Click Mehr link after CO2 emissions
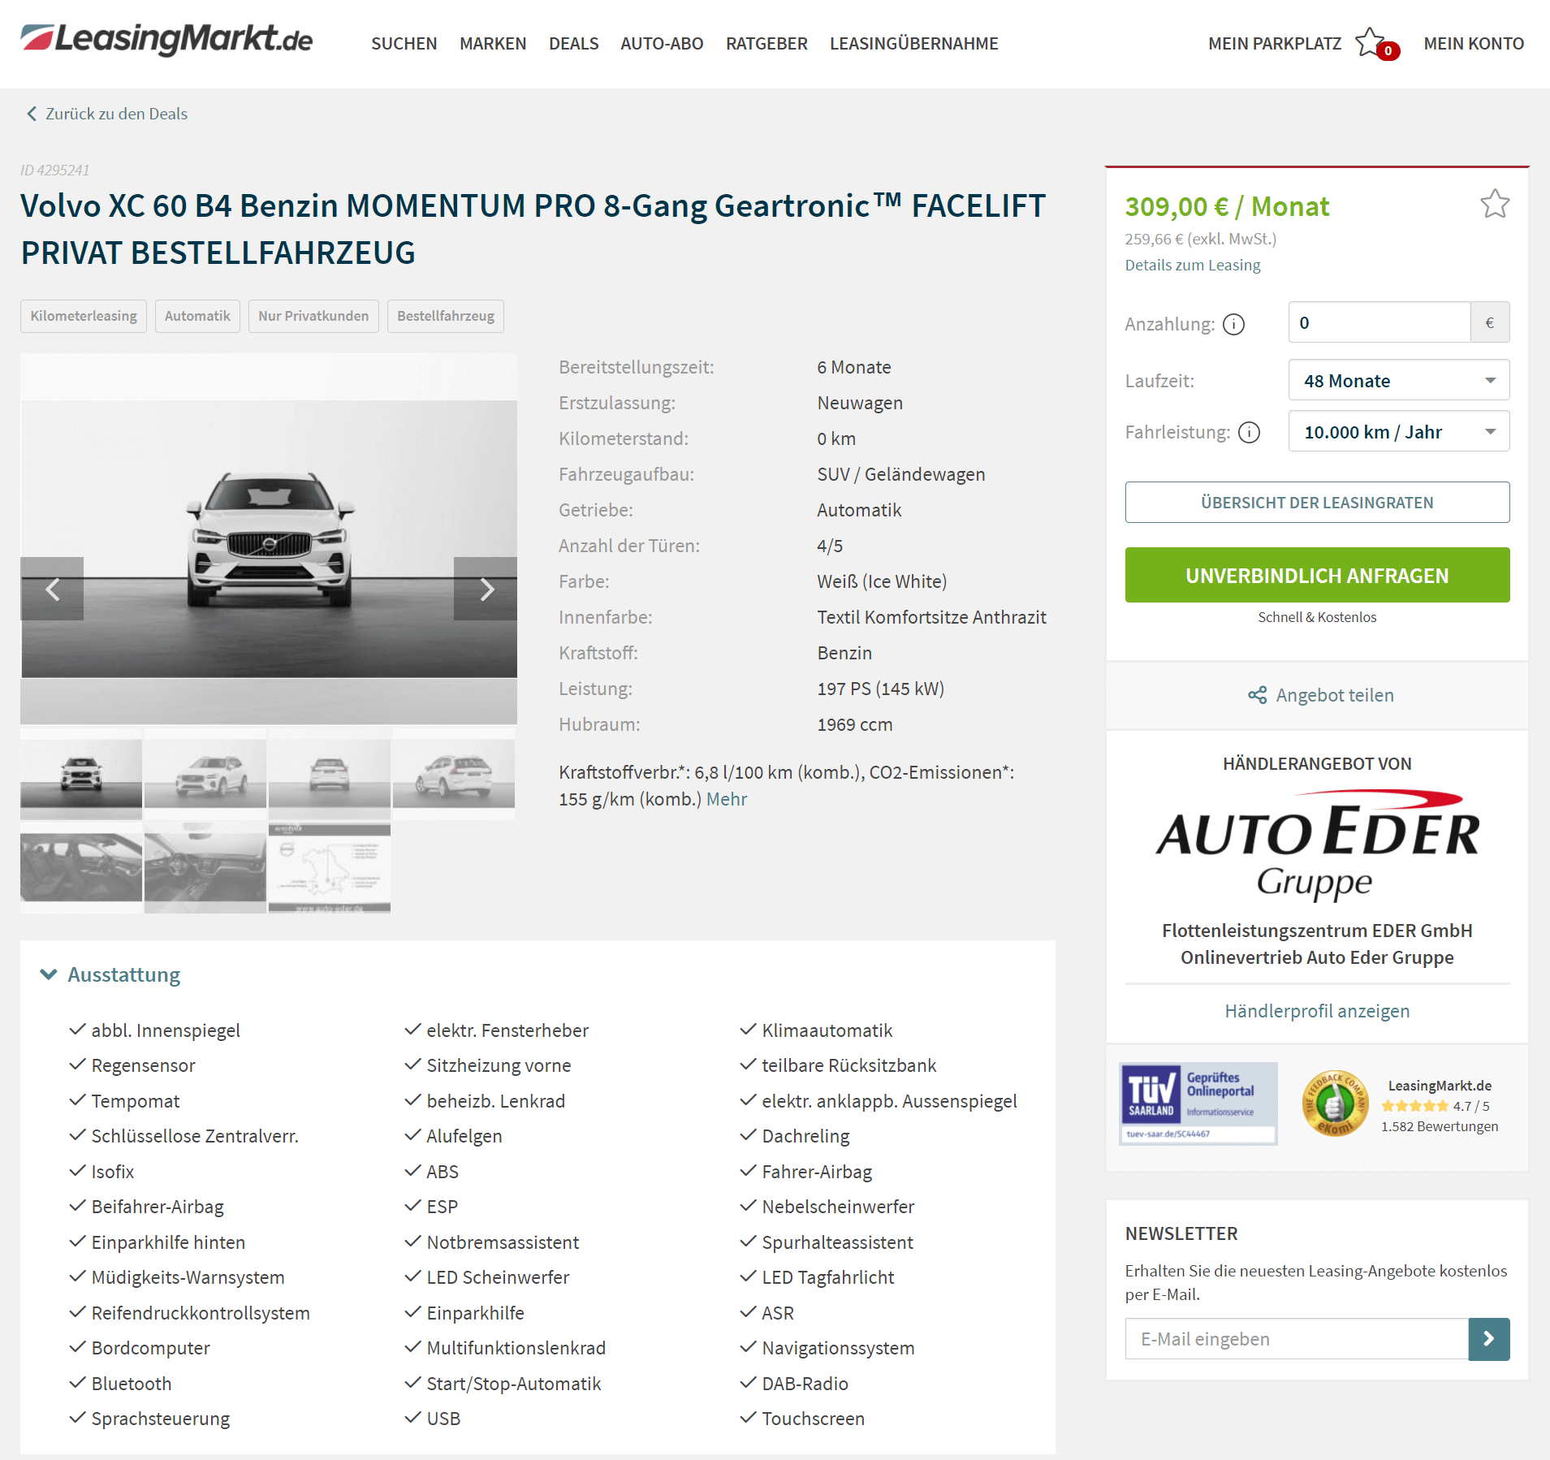The width and height of the screenshot is (1550, 1460). tap(727, 799)
